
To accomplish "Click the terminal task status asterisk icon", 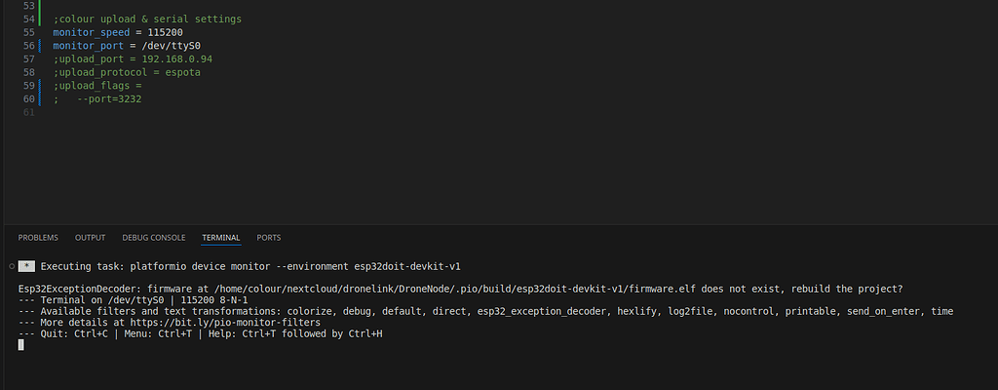I will click(27, 265).
